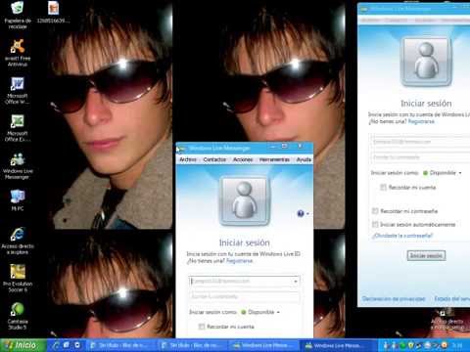This screenshot has height=352, width=470.
Task: Click leftmost Sin título Bloc de notas taskbar button
Action: tap(121, 345)
